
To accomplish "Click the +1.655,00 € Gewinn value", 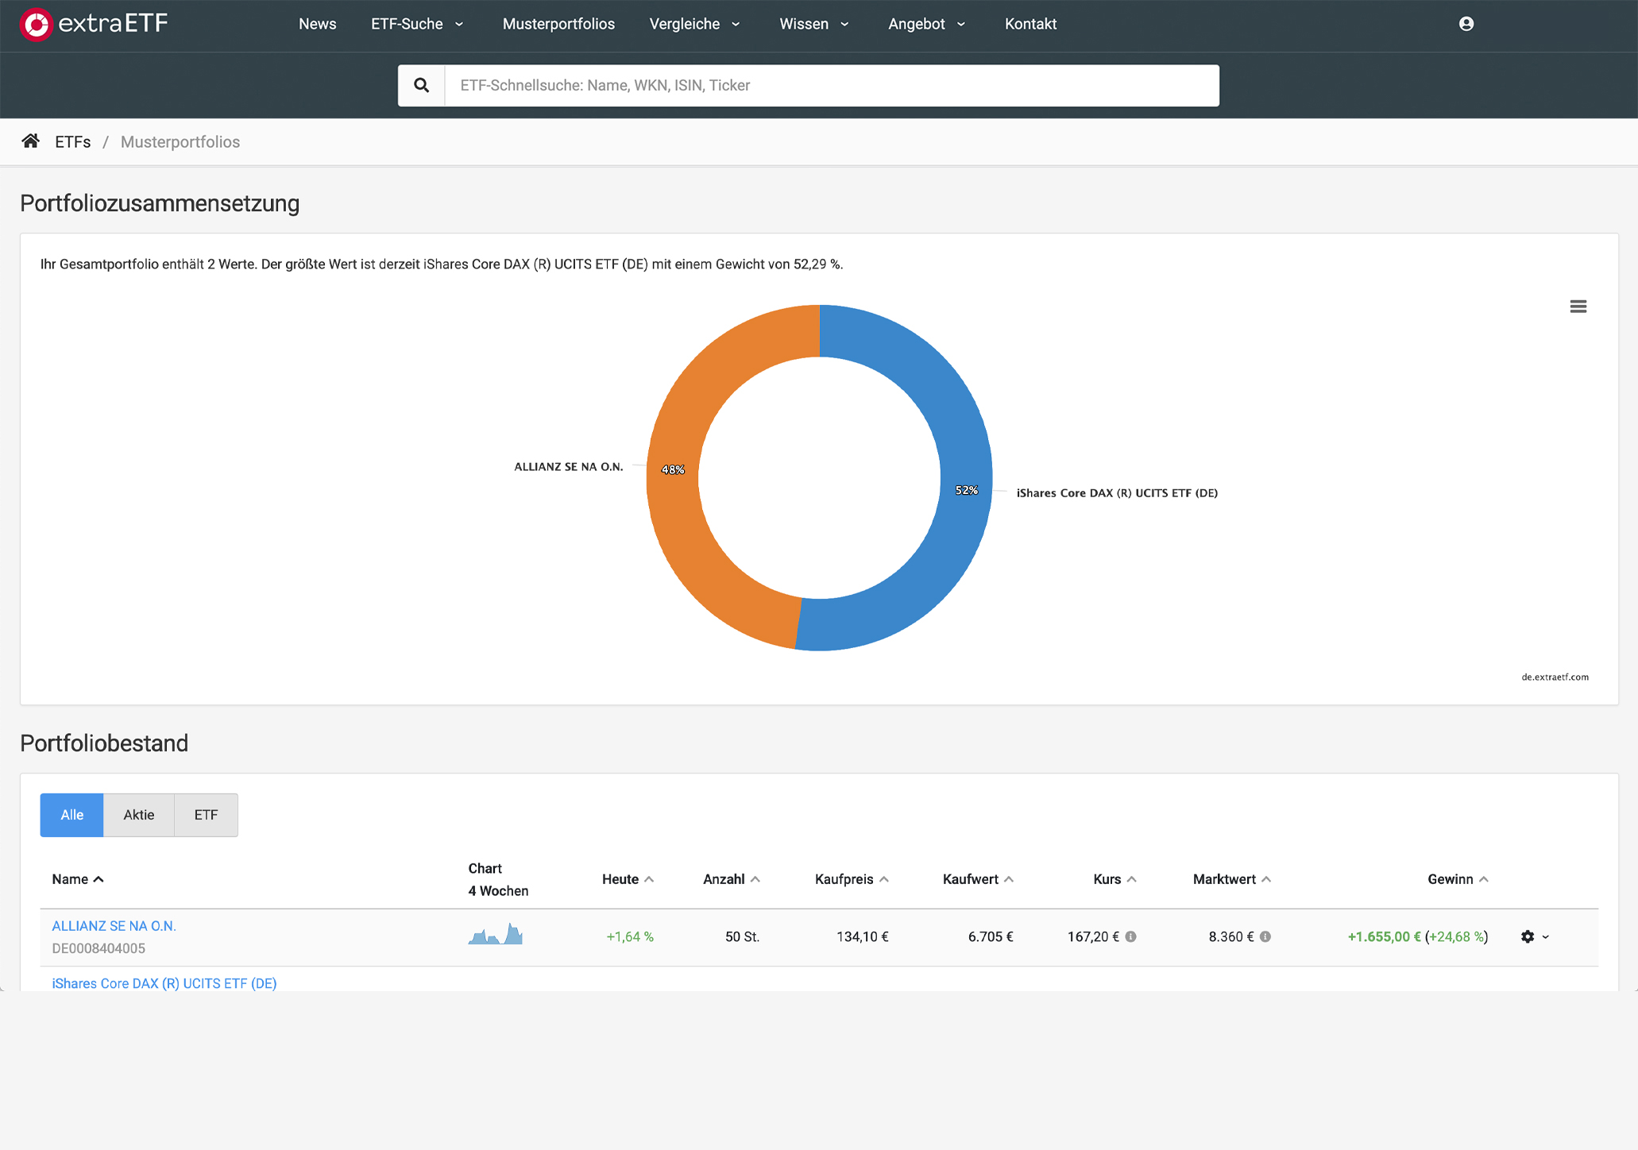I will [x=1384, y=937].
